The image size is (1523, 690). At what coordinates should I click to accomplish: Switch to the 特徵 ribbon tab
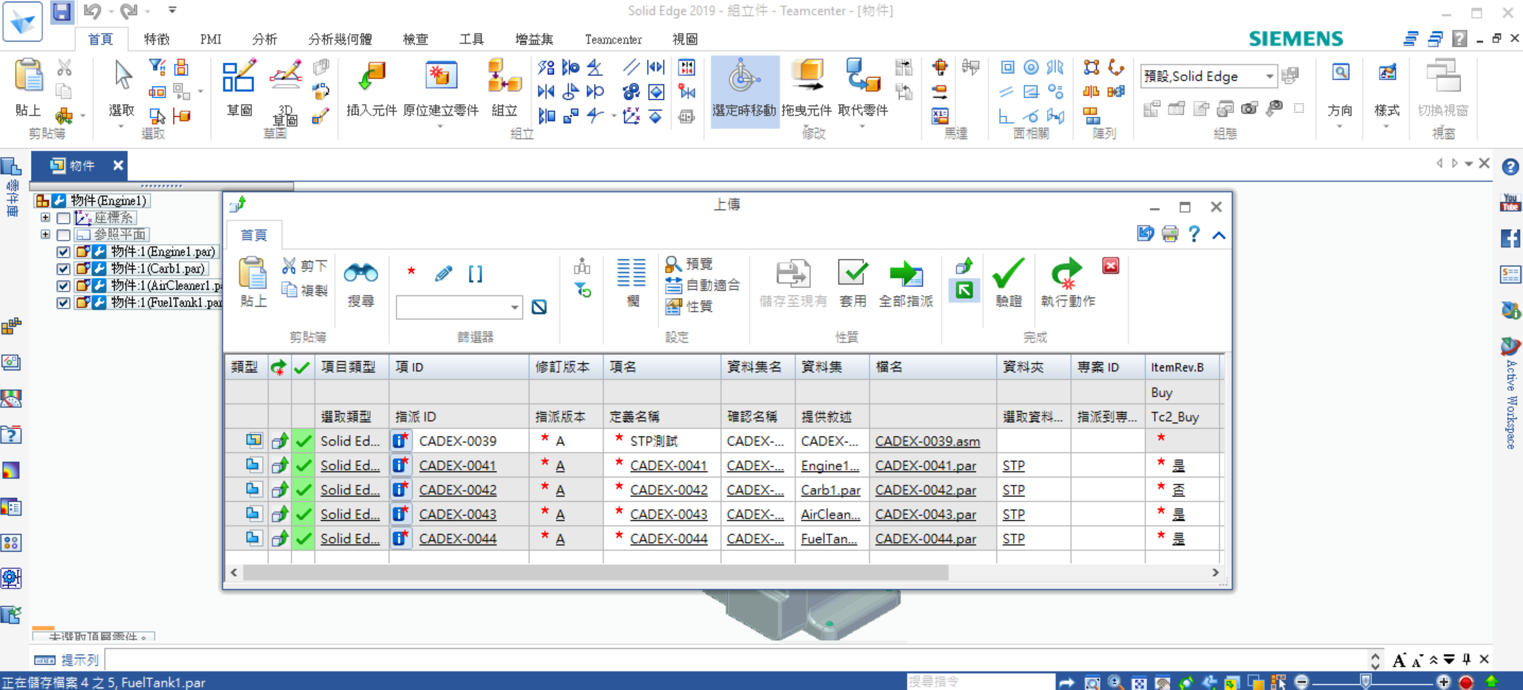tap(157, 39)
